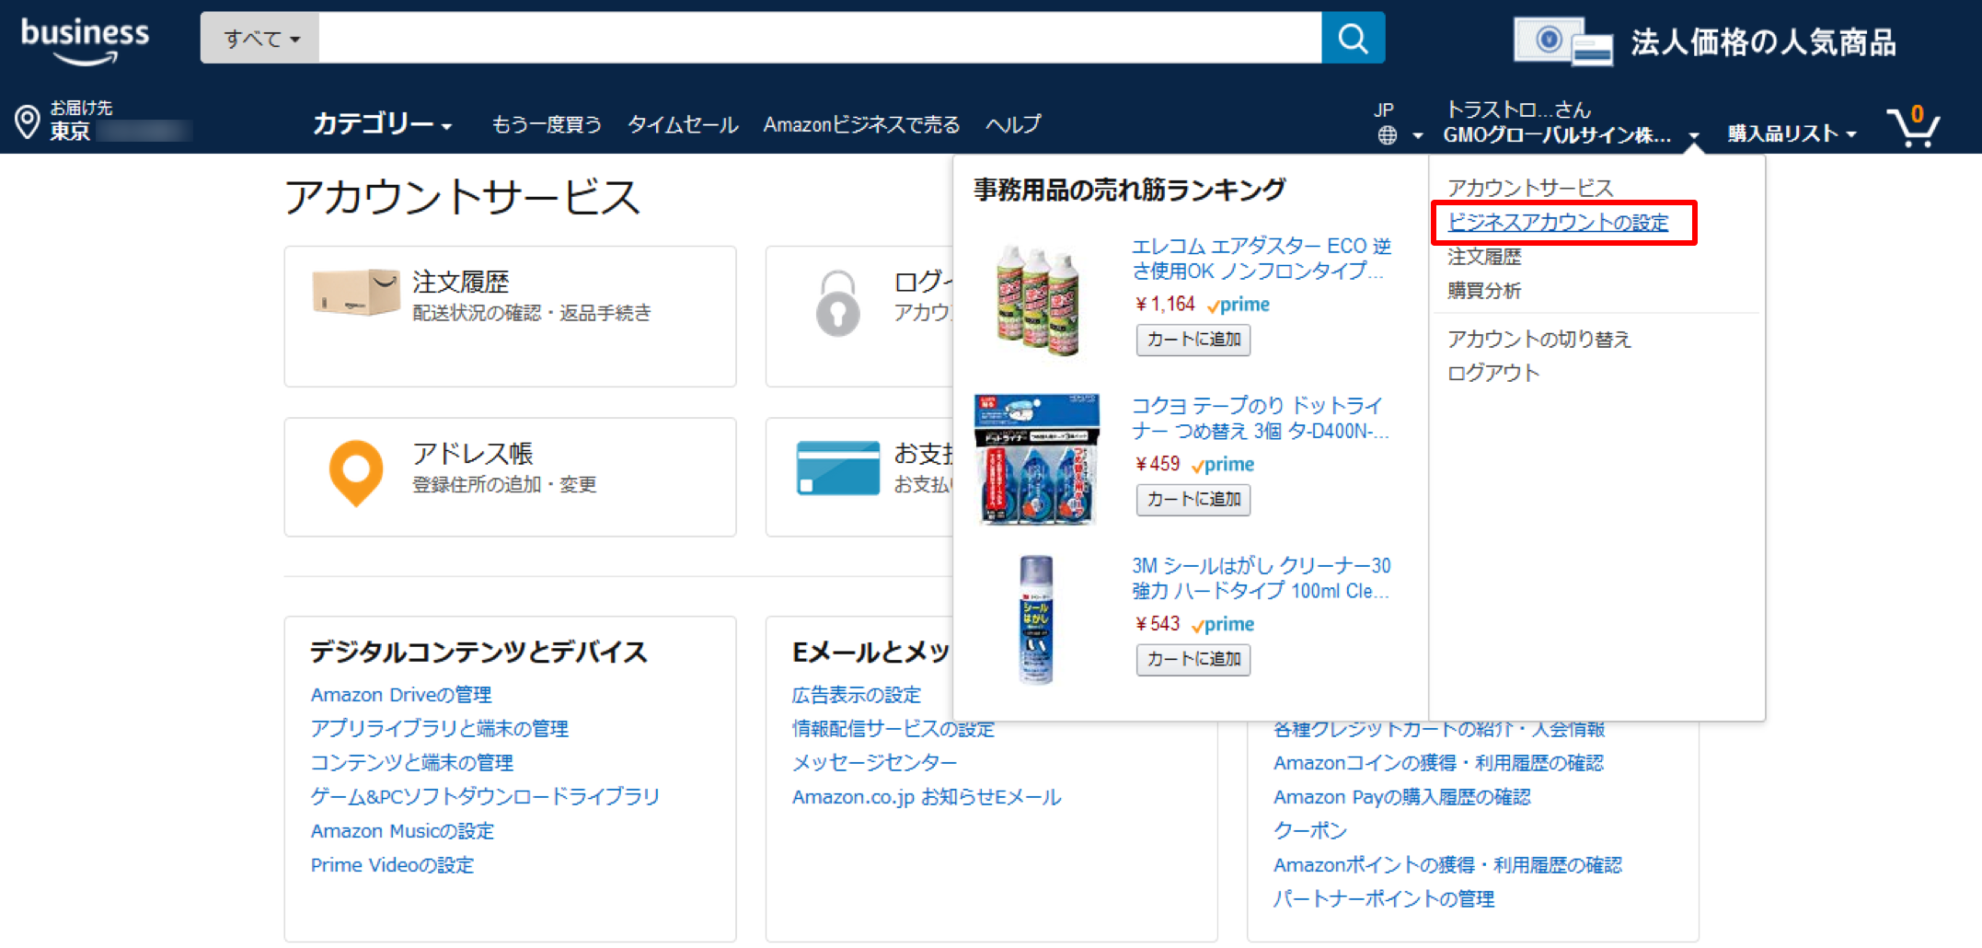1982x948 pixels.
Task: Click the エレコム エアダスター product thumbnail
Action: 1038,300
